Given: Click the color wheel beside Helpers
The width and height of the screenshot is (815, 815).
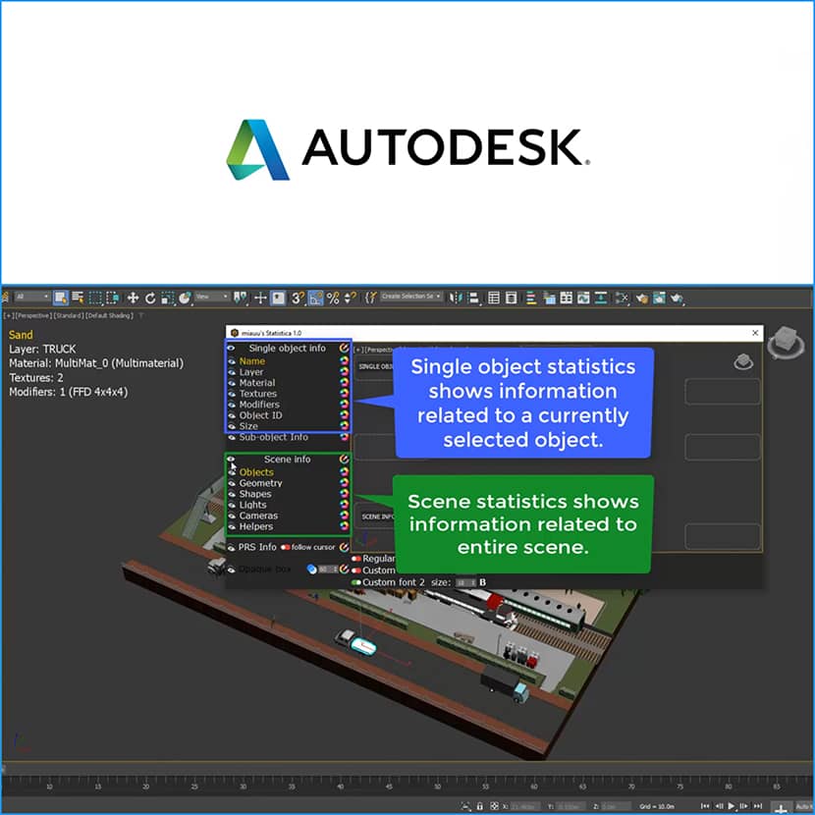Looking at the screenshot, I should [344, 526].
